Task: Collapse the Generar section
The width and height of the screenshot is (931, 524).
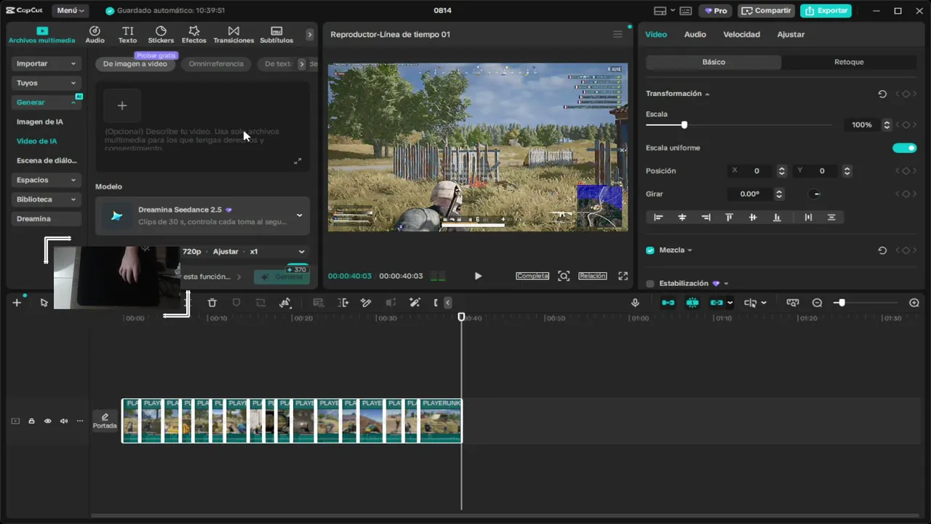Action: 46,103
